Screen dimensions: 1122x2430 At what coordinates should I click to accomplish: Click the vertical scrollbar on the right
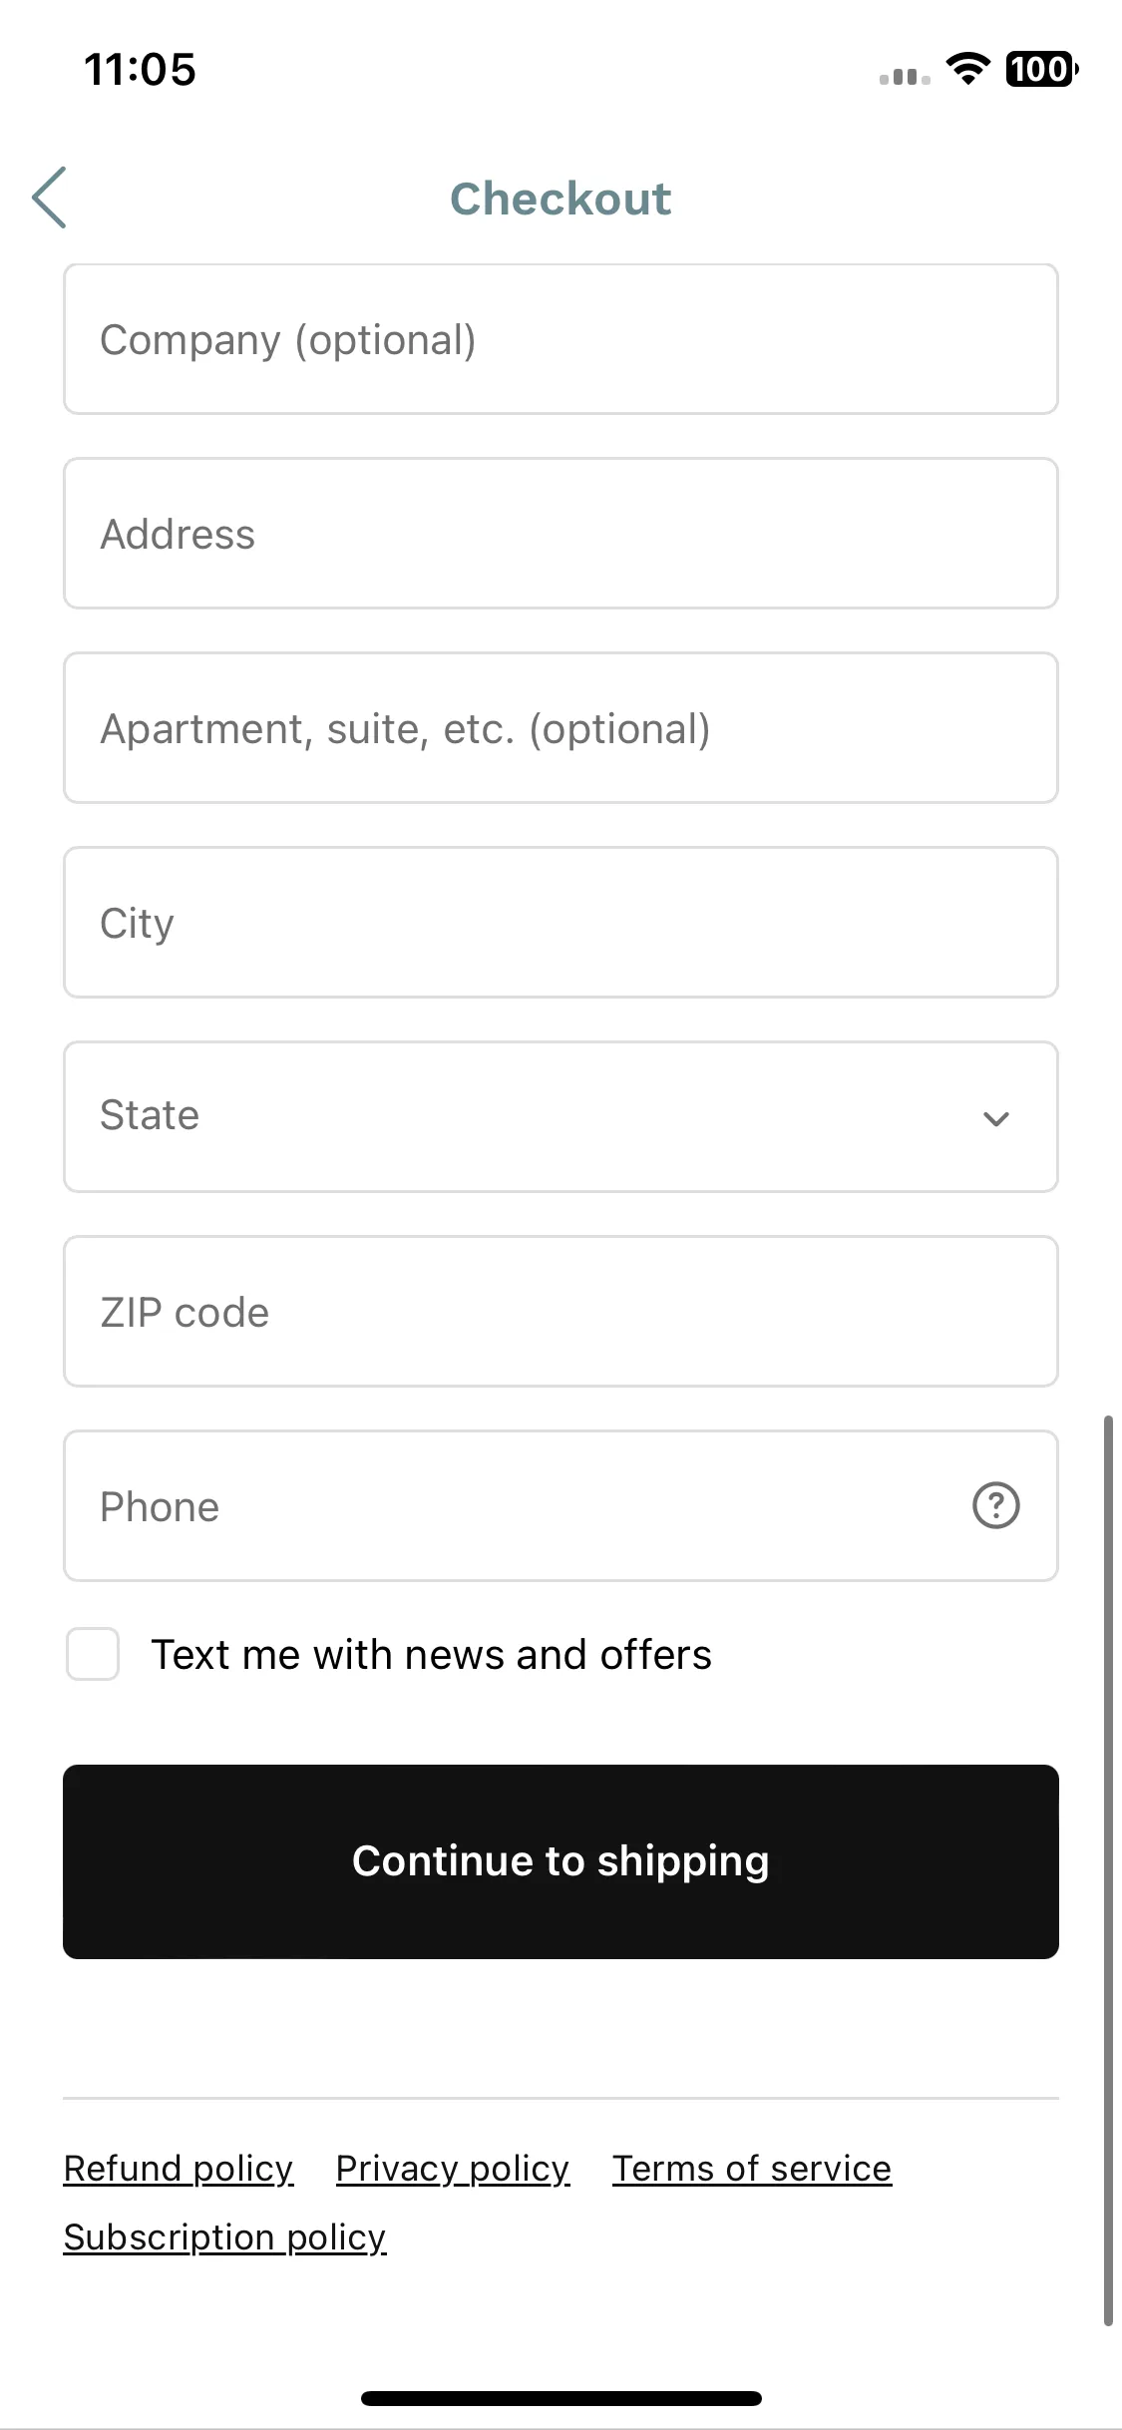[1108, 1870]
